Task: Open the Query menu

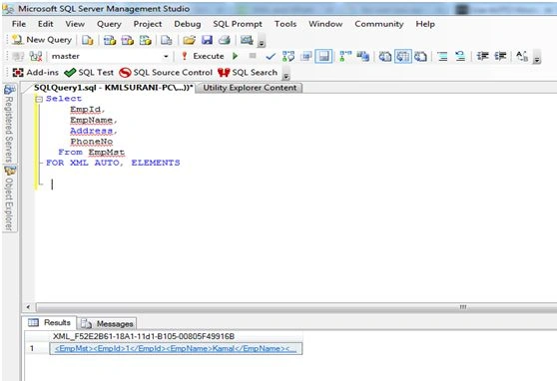Action: click(x=109, y=24)
